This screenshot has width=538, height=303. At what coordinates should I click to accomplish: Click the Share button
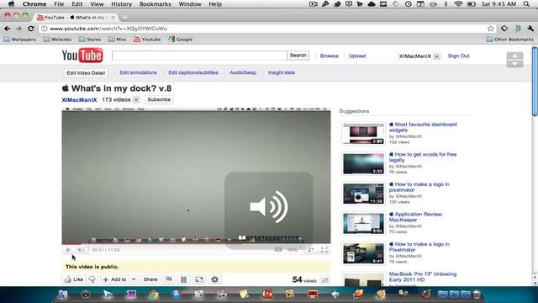(x=150, y=279)
